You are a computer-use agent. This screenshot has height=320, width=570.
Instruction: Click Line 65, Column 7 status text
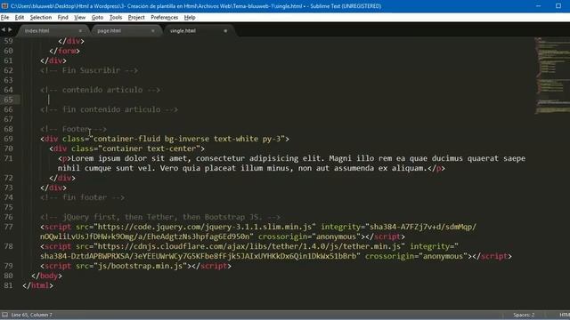(32, 315)
